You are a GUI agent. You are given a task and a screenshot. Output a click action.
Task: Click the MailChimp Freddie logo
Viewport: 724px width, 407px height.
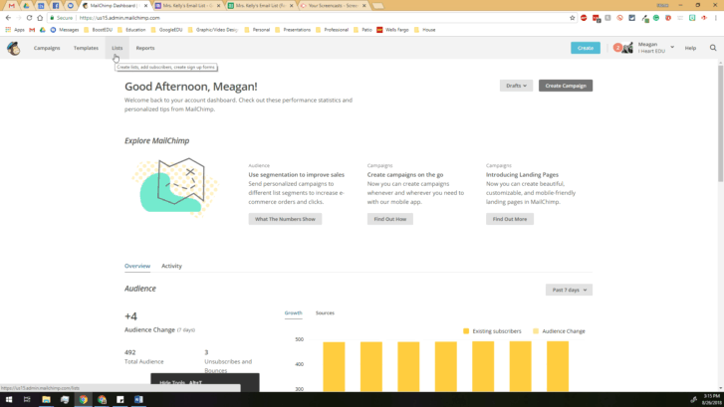coord(13,48)
